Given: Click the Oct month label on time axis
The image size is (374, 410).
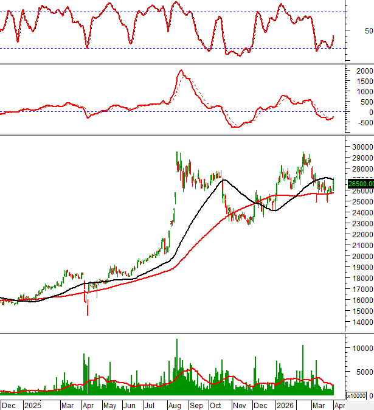Looking at the screenshot, I should [216, 405].
